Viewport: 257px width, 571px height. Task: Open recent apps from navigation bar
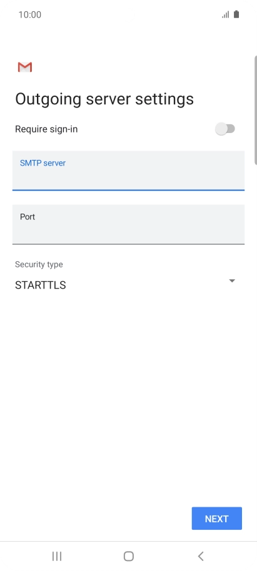coord(57,556)
